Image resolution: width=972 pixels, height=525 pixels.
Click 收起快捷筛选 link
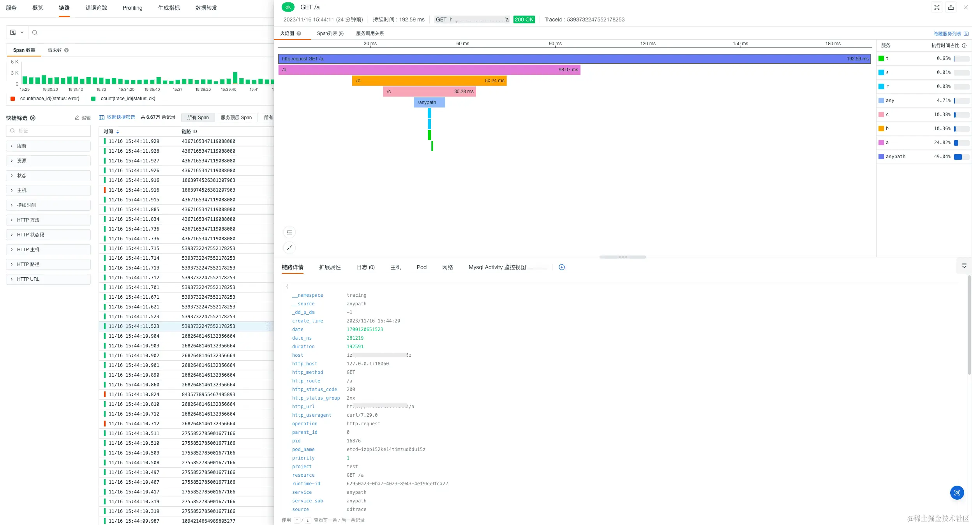click(121, 117)
